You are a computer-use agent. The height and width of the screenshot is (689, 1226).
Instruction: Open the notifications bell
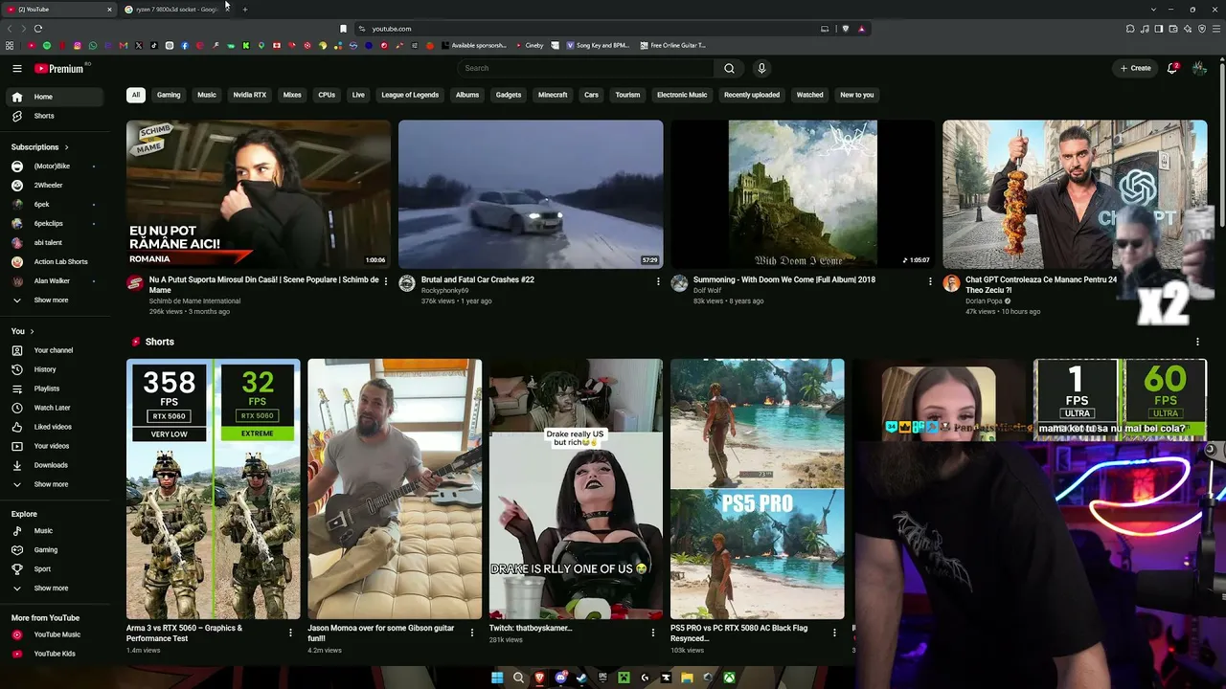coord(1172,68)
